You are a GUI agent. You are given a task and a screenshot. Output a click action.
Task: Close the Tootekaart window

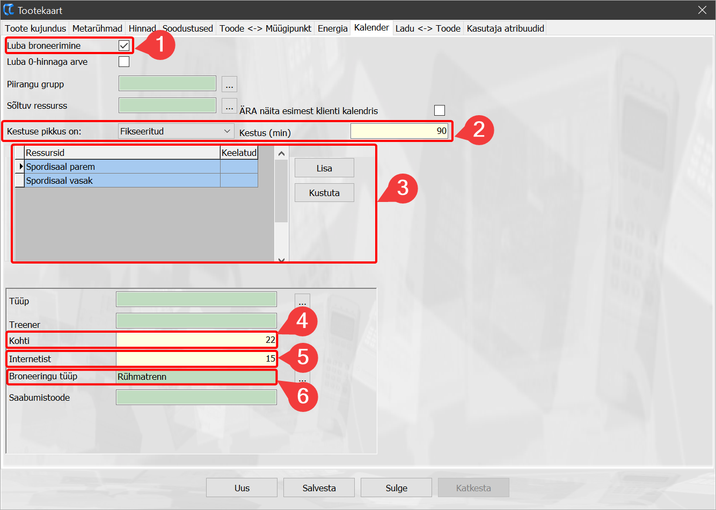point(702,10)
